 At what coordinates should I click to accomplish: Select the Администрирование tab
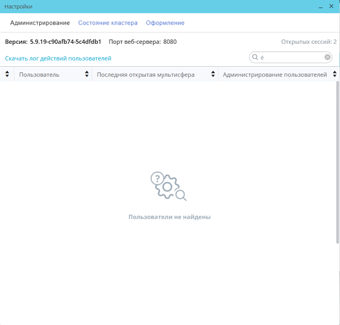[40, 23]
